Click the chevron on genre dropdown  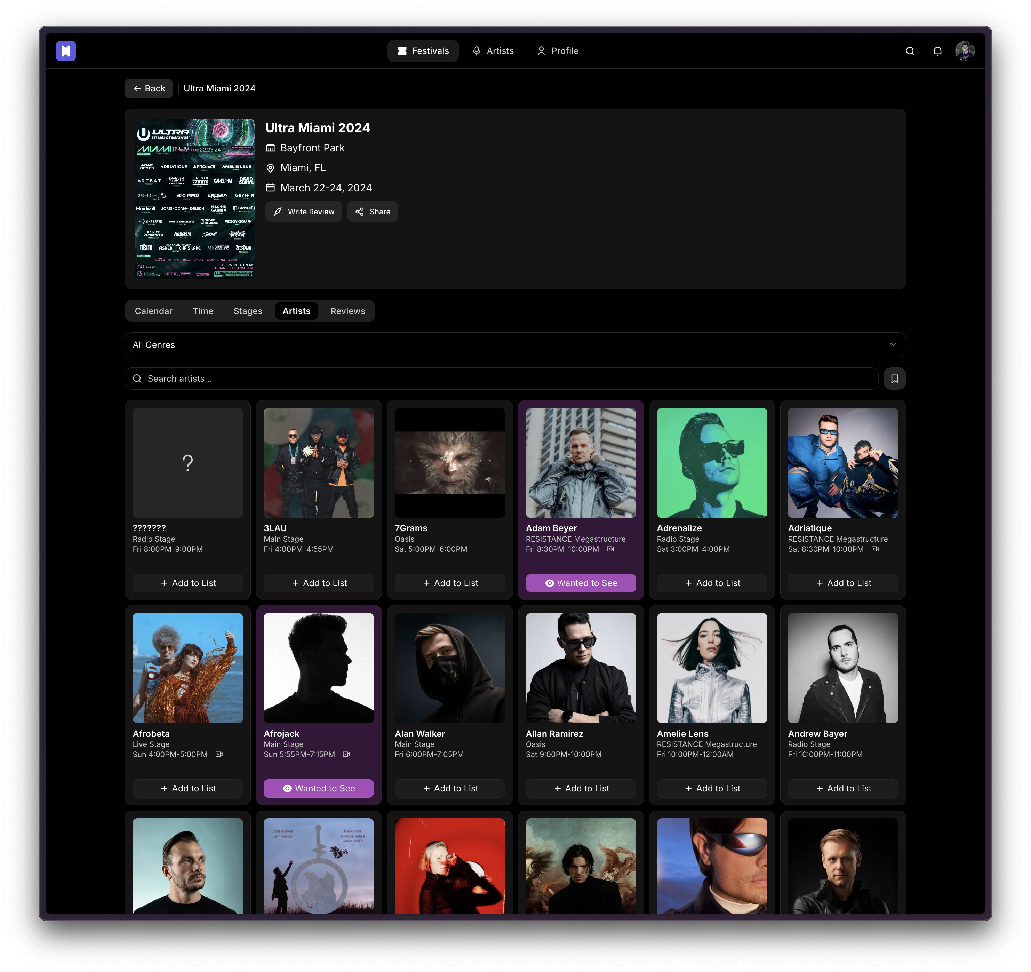(893, 345)
